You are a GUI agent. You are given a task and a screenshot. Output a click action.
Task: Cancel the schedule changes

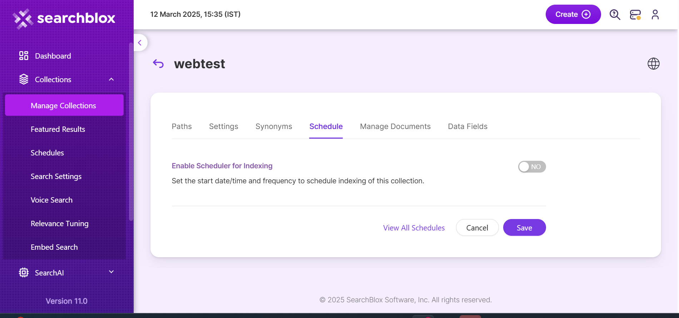coord(477,228)
